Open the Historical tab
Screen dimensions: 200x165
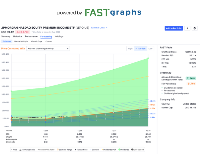[18, 36]
